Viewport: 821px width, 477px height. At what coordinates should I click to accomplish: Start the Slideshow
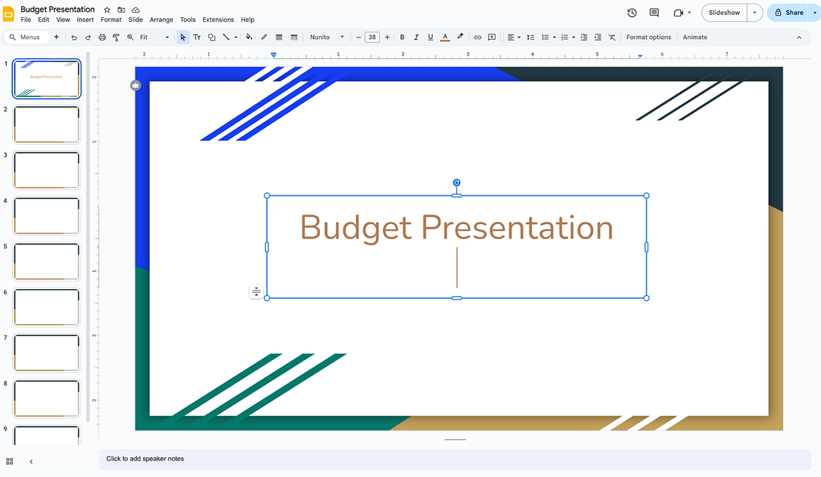(725, 13)
